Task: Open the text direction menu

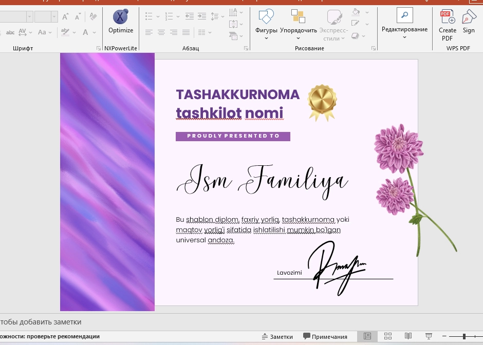Action: pos(236,12)
